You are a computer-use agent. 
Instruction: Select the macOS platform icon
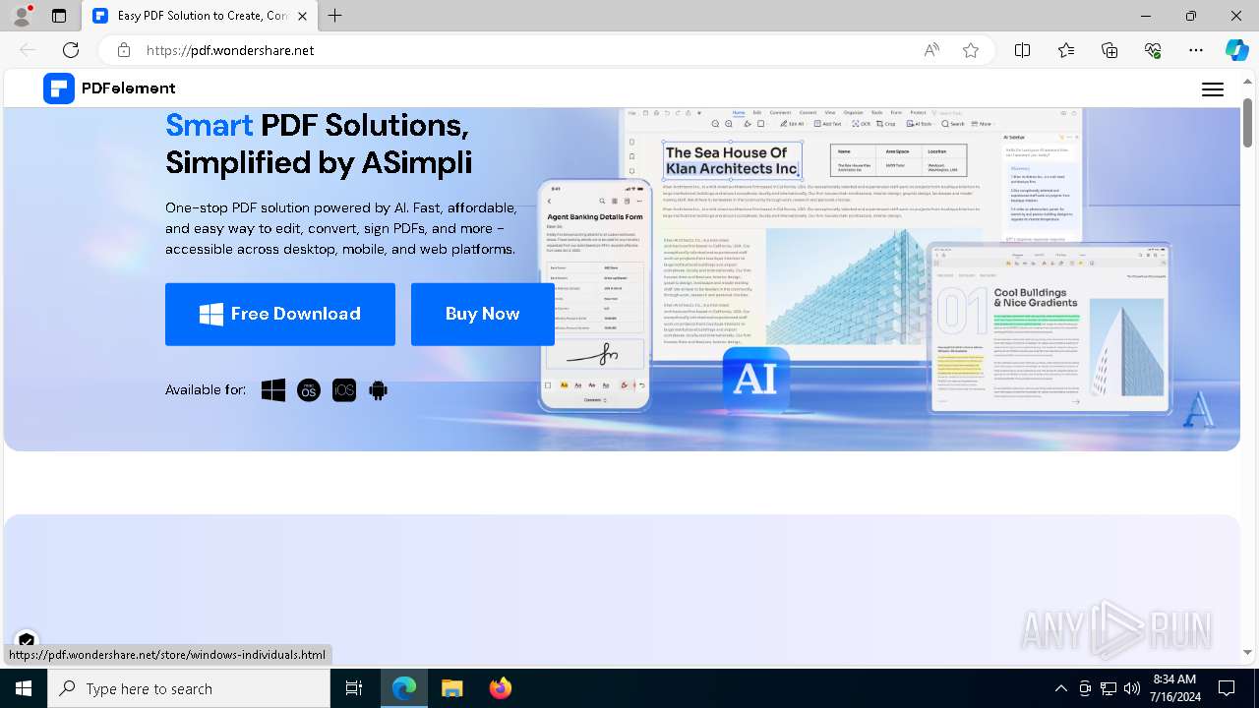pyautogui.click(x=309, y=390)
